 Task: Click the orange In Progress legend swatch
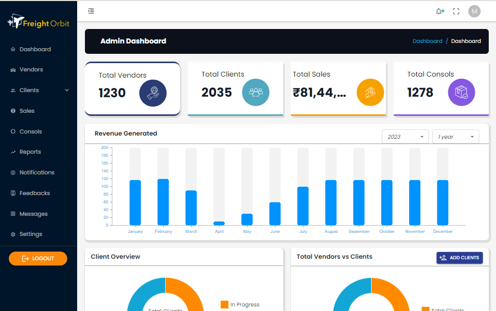[224, 304]
